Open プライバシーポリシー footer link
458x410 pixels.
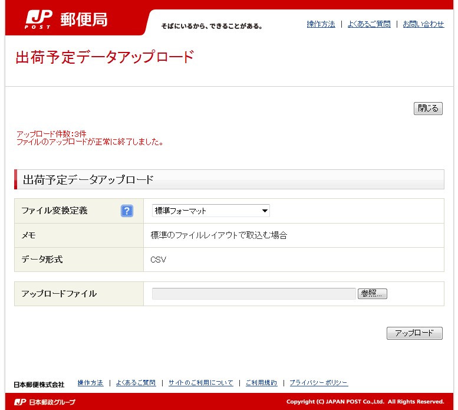[318, 383]
